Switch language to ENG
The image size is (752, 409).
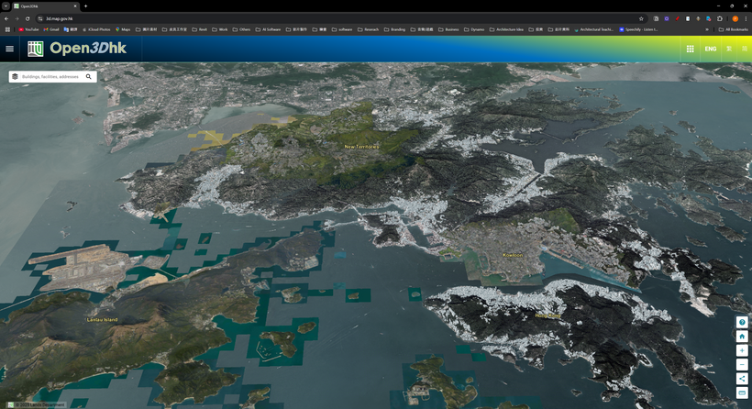(711, 49)
